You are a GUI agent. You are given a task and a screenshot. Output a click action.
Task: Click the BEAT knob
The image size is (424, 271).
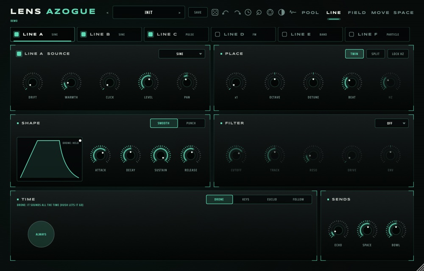[x=352, y=82]
